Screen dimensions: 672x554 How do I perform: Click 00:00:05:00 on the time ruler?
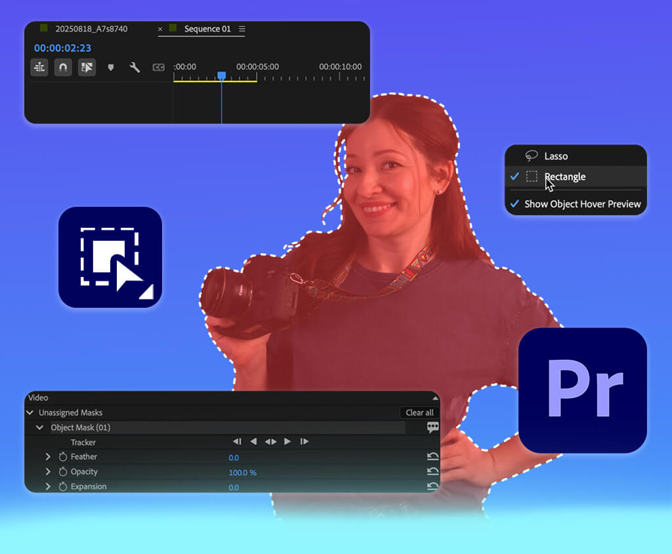[257, 66]
